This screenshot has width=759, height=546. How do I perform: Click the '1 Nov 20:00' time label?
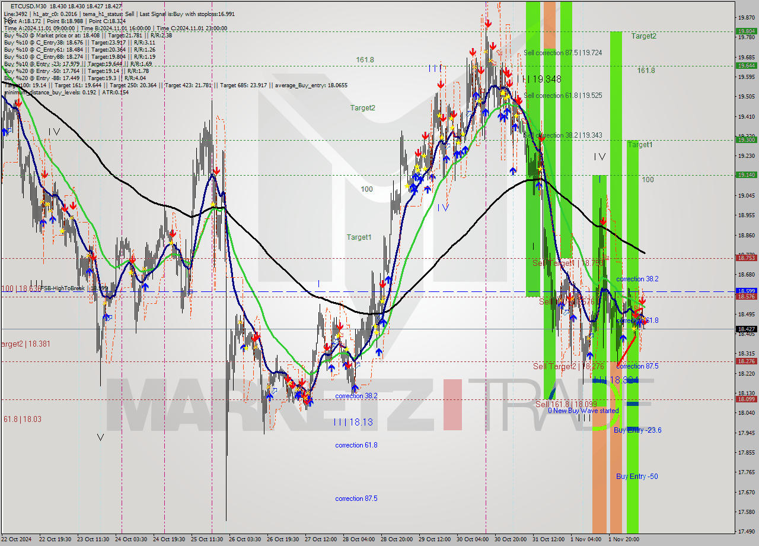[623, 539]
